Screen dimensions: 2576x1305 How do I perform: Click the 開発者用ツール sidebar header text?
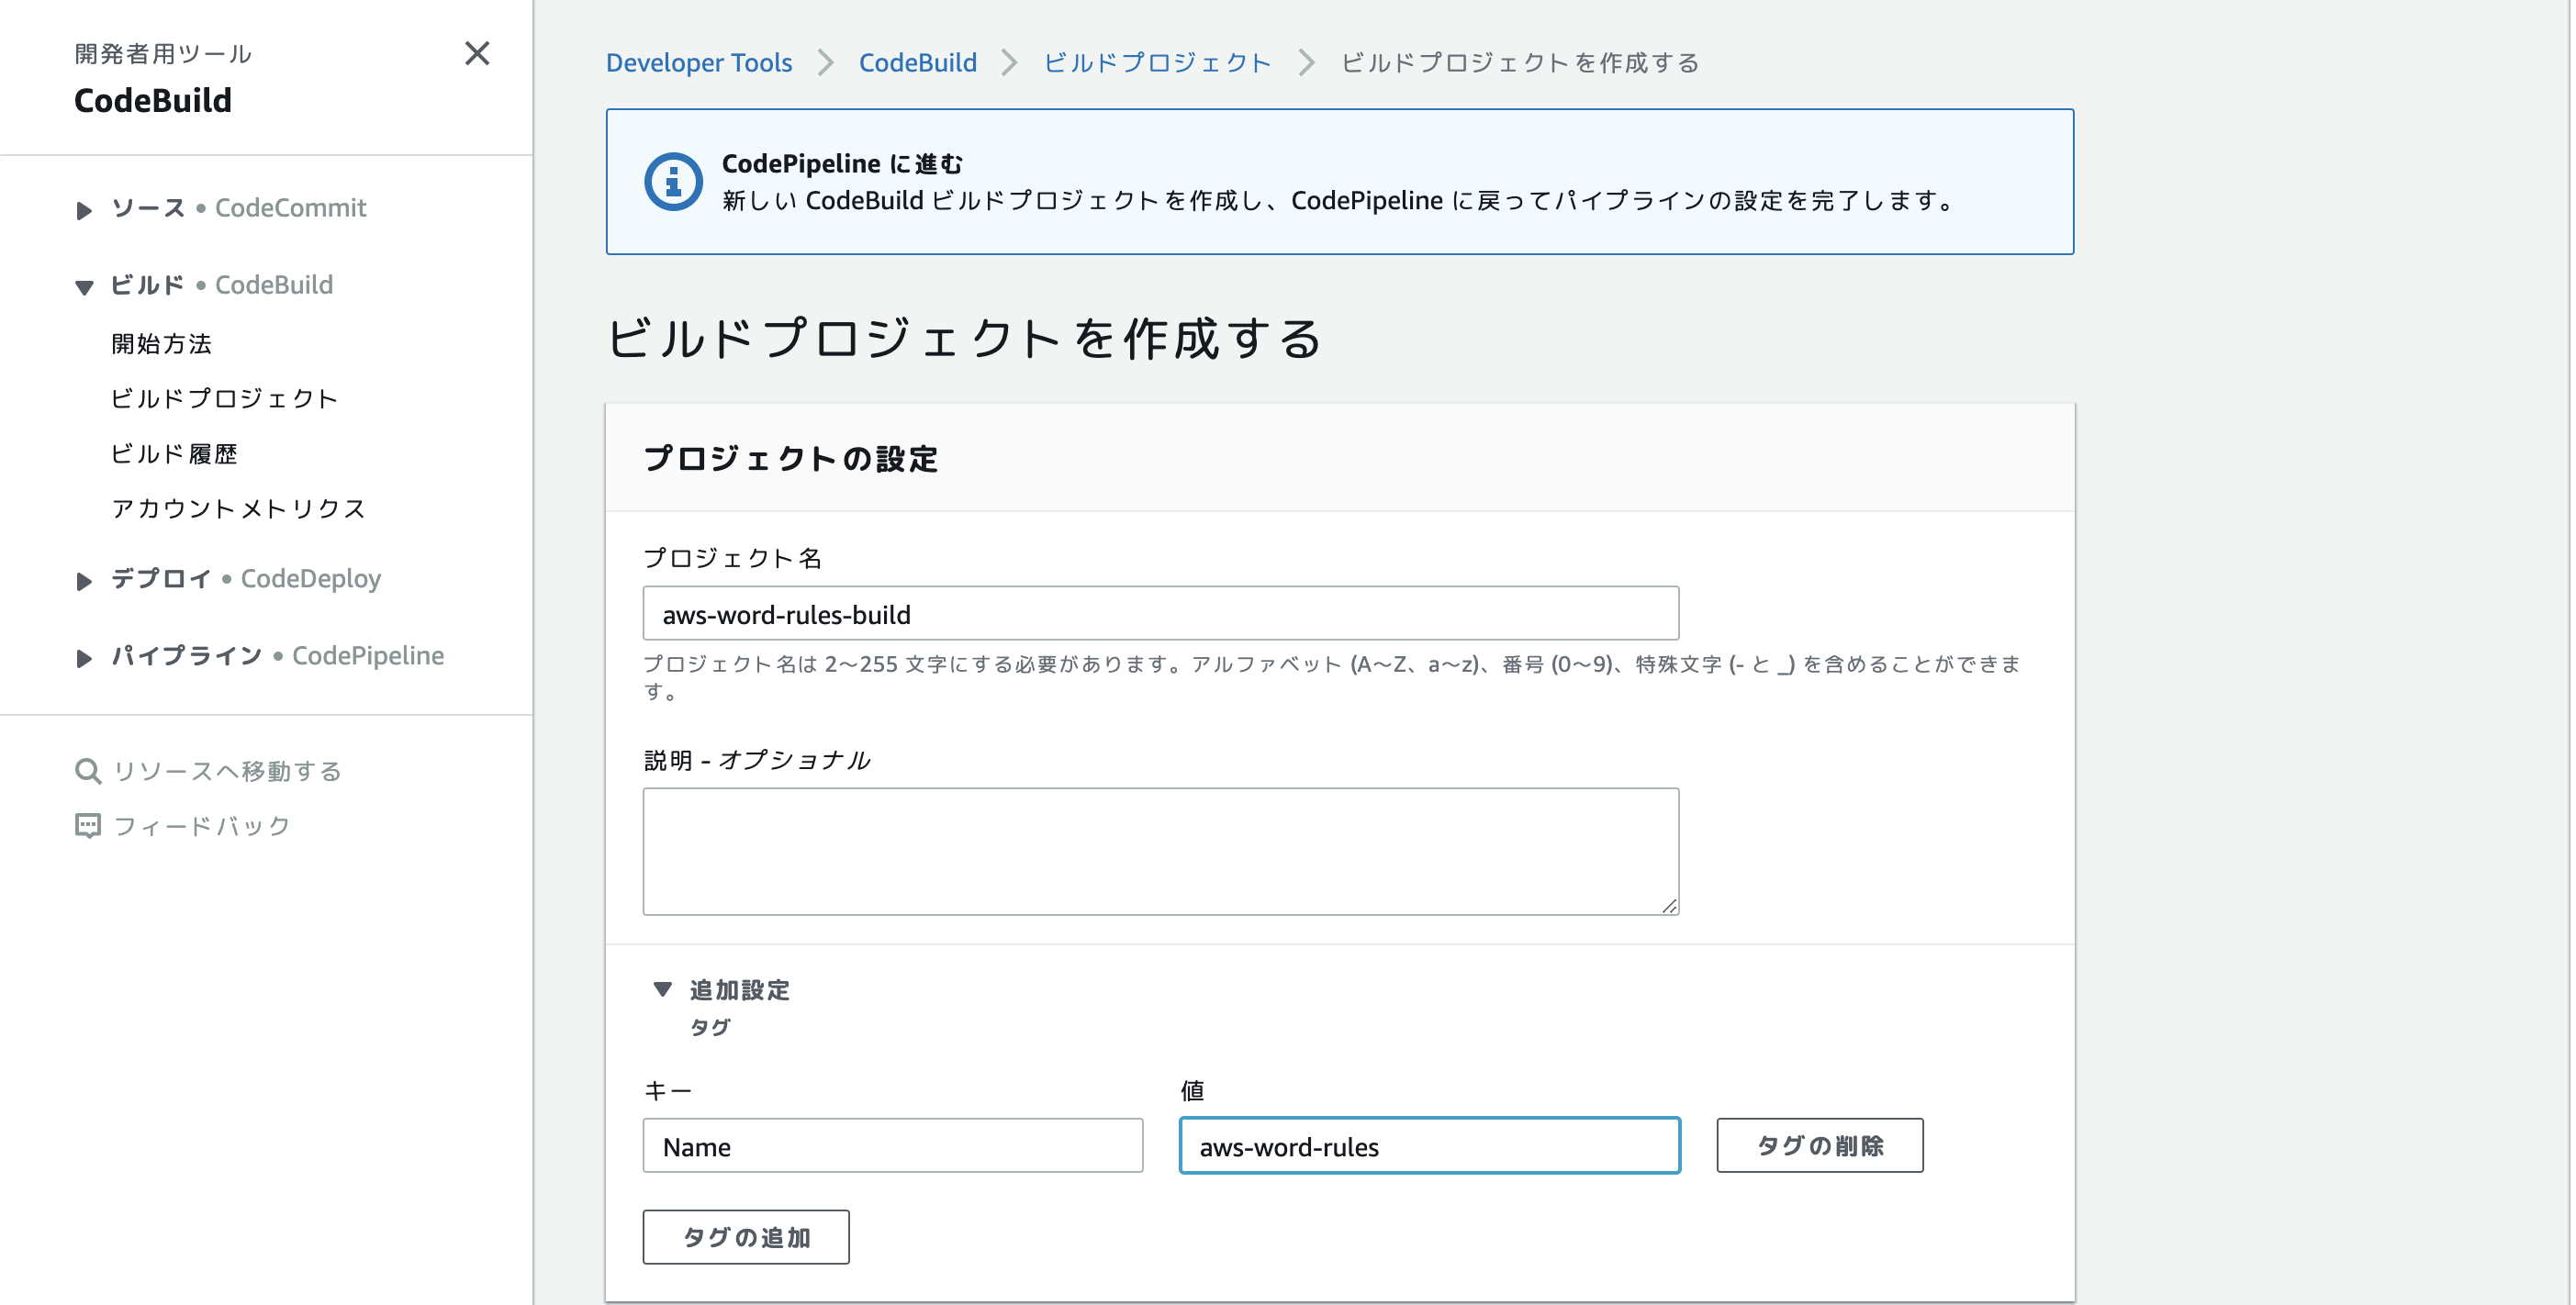point(163,54)
